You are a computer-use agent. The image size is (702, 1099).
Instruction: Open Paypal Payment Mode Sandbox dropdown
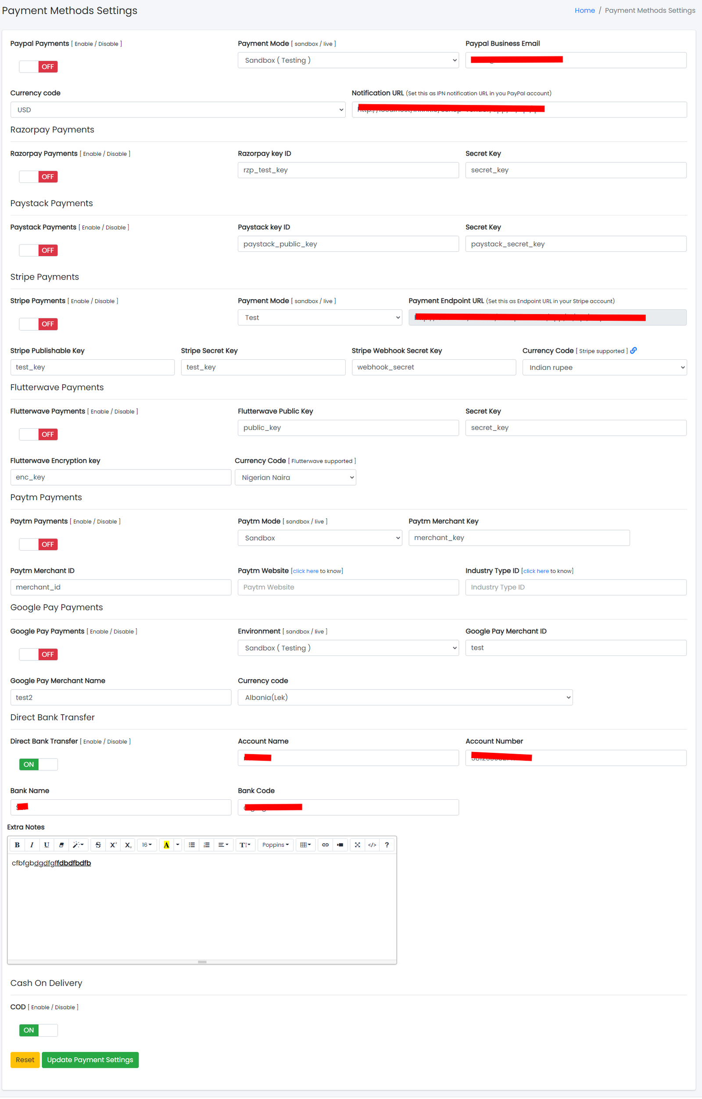click(x=348, y=60)
